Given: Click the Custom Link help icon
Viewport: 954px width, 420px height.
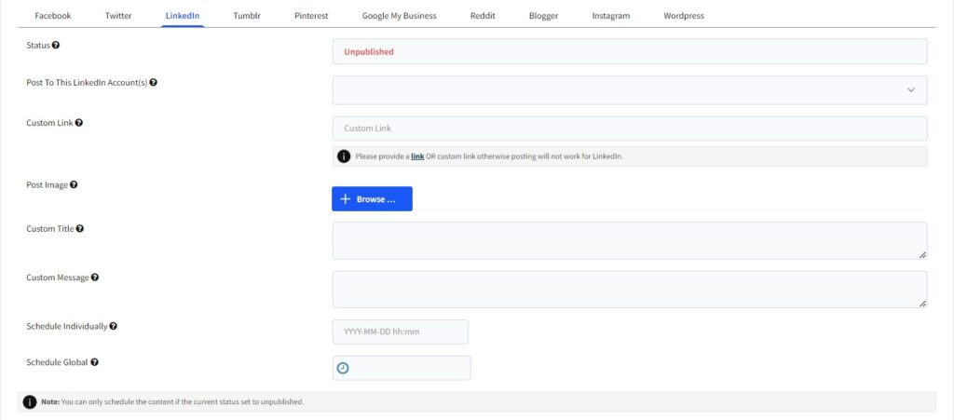Looking at the screenshot, I should point(79,123).
